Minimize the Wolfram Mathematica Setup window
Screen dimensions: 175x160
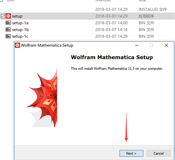(137, 45)
